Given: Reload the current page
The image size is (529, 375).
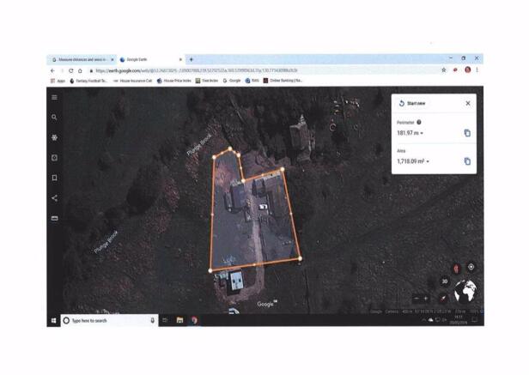Looking at the screenshot, I should point(70,71).
